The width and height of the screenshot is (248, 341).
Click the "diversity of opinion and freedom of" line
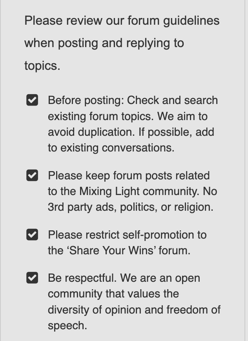[134, 310]
